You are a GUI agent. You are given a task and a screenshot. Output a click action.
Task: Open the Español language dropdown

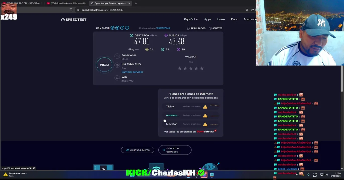pyautogui.click(x=191, y=19)
